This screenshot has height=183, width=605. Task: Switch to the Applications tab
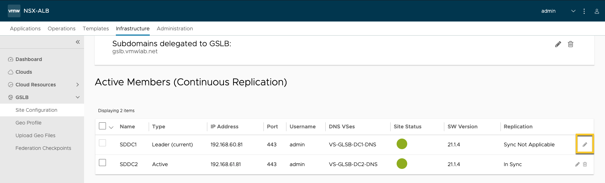click(x=25, y=29)
